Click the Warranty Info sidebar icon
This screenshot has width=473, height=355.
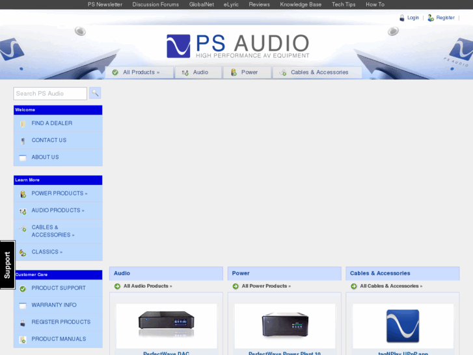click(x=23, y=305)
